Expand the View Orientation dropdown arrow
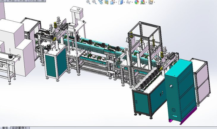This screenshot has height=129, width=217. click(116, 2)
